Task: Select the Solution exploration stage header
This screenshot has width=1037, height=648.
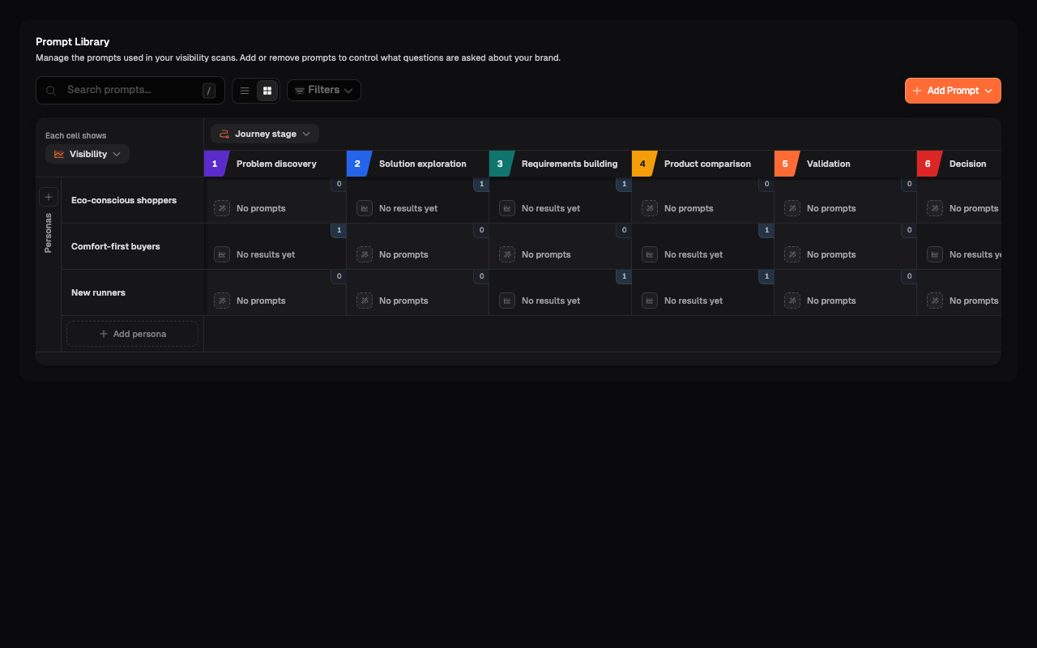Action: click(x=418, y=164)
